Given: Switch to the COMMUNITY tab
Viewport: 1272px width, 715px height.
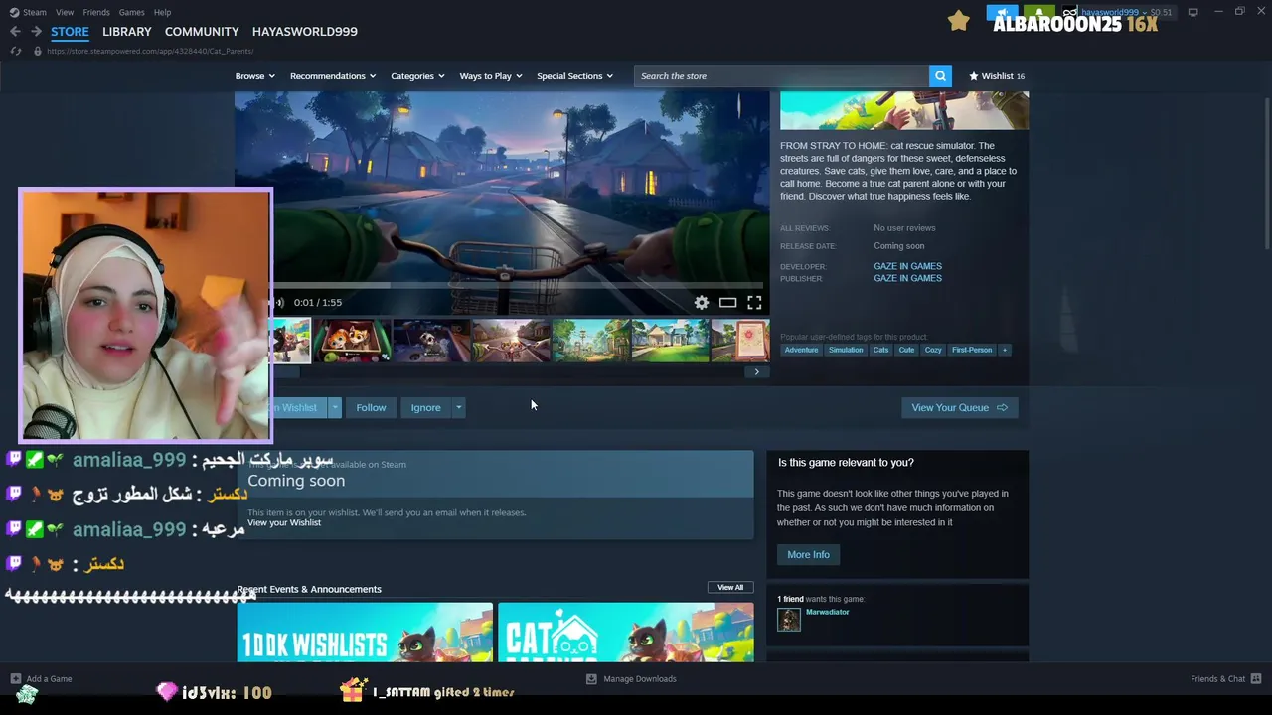Looking at the screenshot, I should (x=202, y=31).
